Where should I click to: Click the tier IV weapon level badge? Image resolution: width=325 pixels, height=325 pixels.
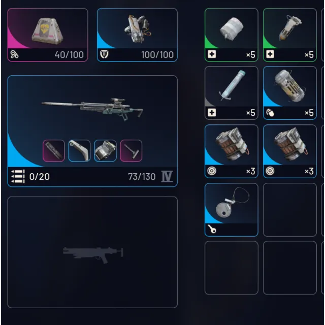[x=167, y=177]
